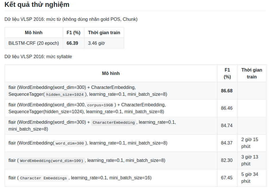Click the "Kết quả thử nghiệm" heading

[37, 5]
